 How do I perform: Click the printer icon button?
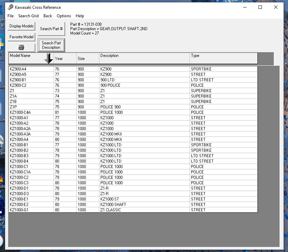[21, 47]
